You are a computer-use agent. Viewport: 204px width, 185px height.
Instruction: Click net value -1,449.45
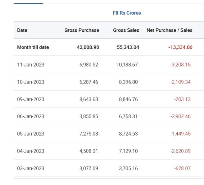click(181, 134)
